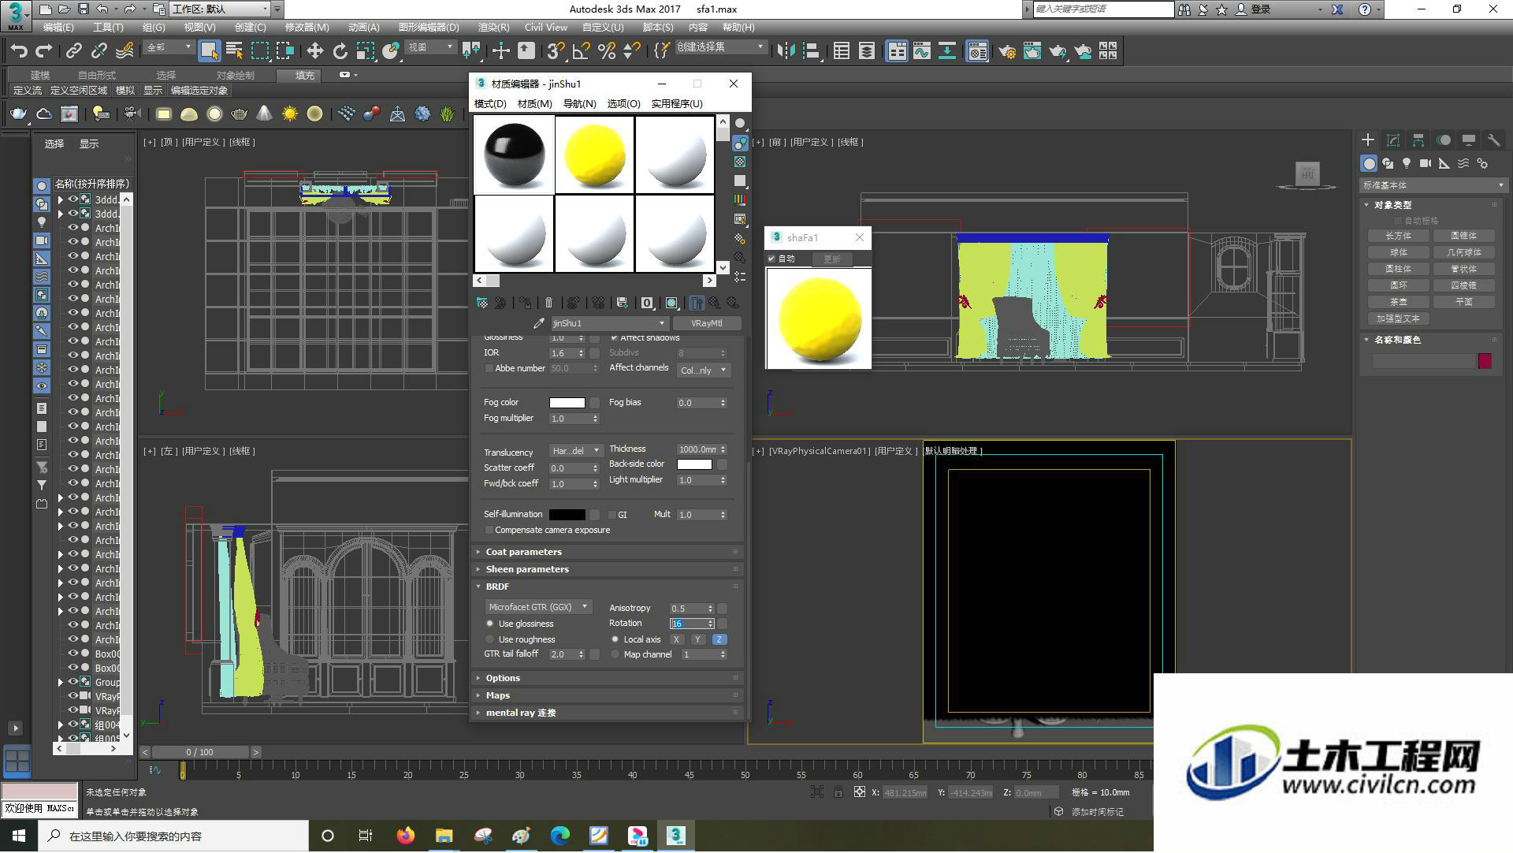Toggle the Angle Snap icon
The width and height of the screenshot is (1513, 853).
[581, 51]
